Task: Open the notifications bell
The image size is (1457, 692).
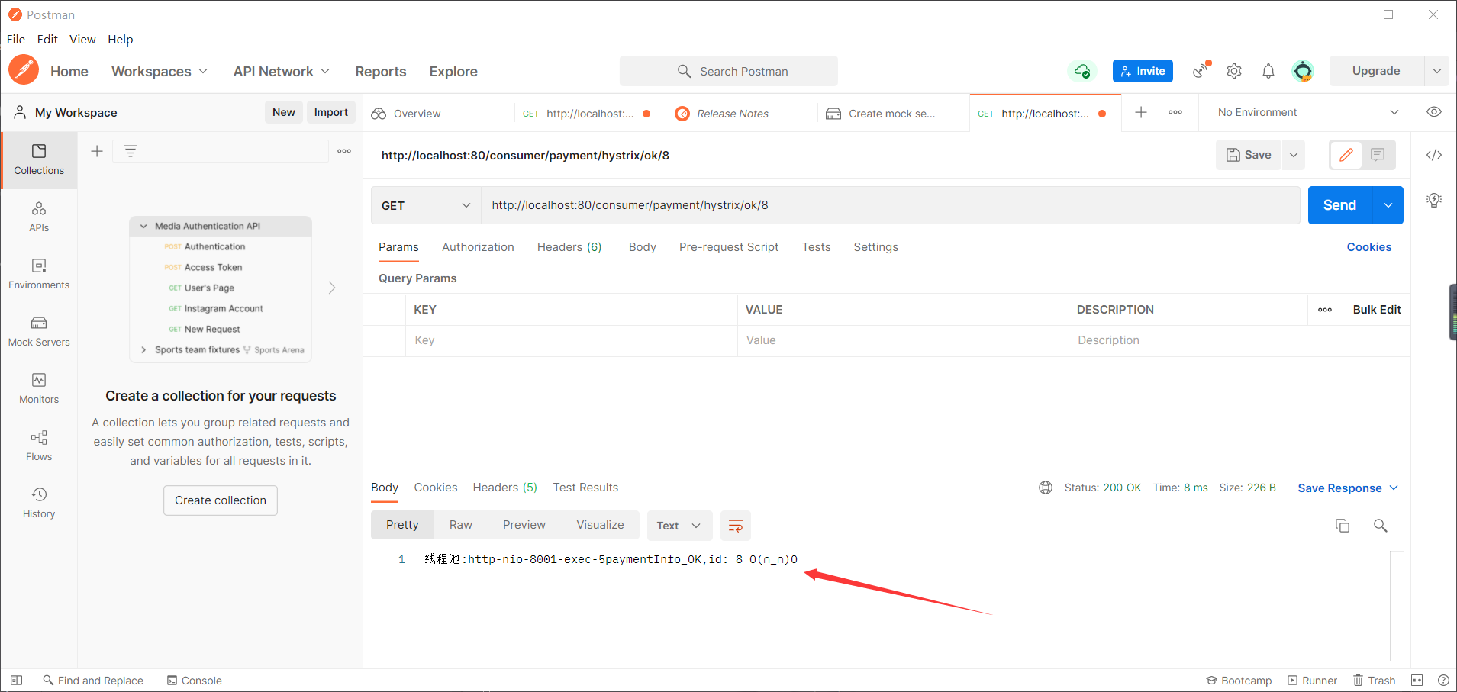Action: point(1268,71)
